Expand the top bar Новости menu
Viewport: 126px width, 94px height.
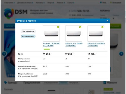pyautogui.click(x=61, y=3)
